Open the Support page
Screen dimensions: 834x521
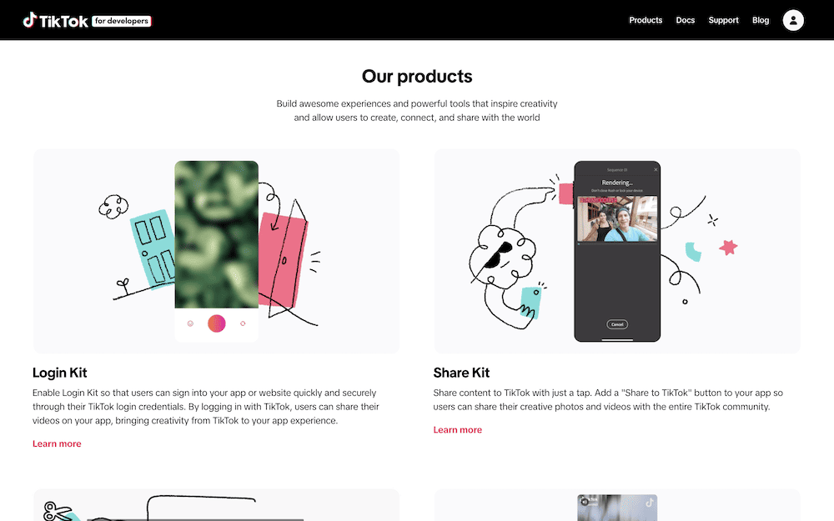[x=723, y=20]
